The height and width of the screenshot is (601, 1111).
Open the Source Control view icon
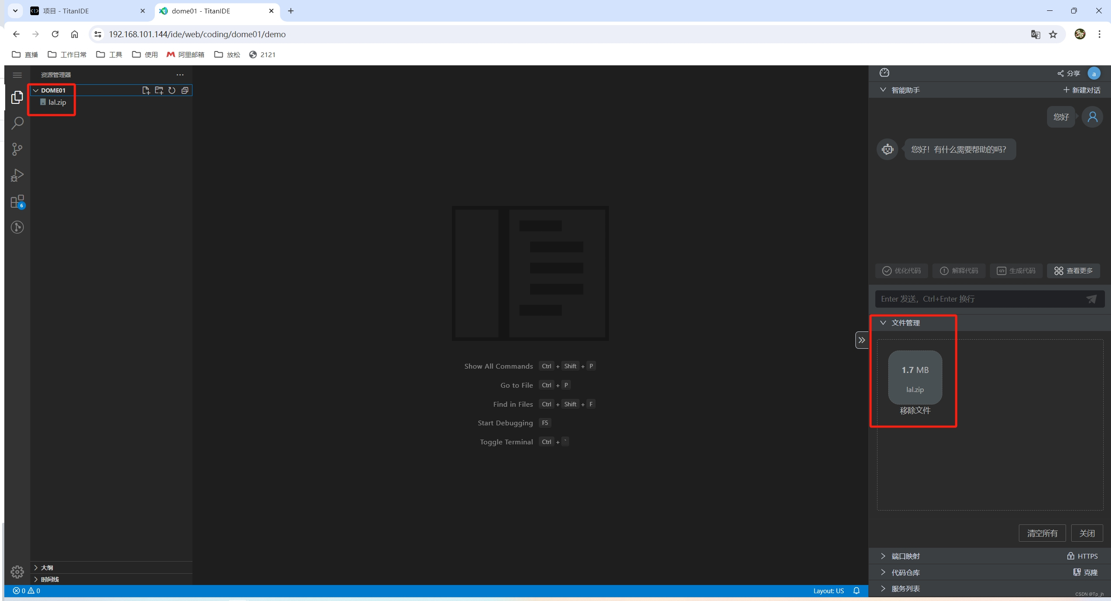click(17, 149)
